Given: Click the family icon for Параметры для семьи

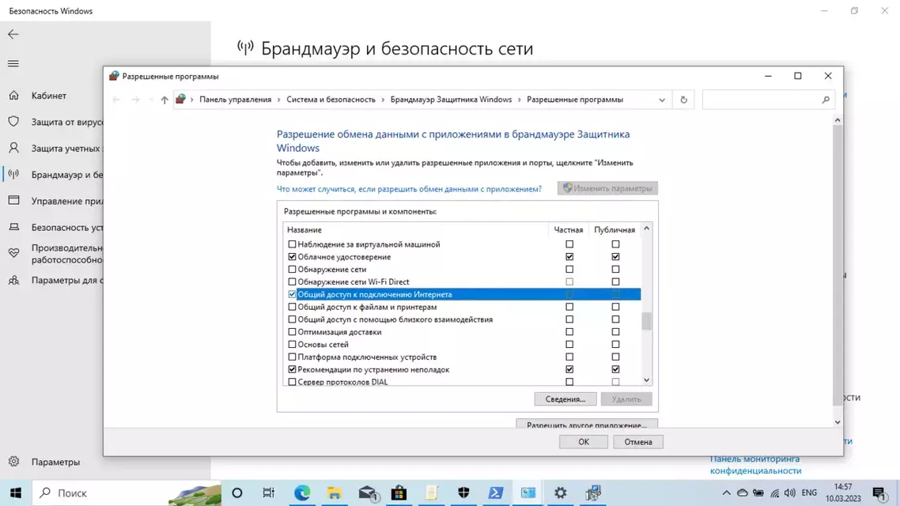Looking at the screenshot, I should click(x=13, y=280).
